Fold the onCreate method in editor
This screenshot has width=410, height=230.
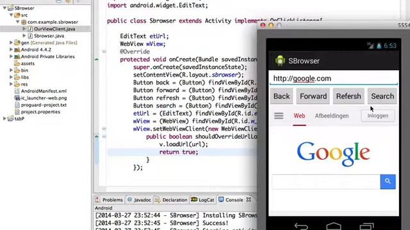tap(104, 51)
